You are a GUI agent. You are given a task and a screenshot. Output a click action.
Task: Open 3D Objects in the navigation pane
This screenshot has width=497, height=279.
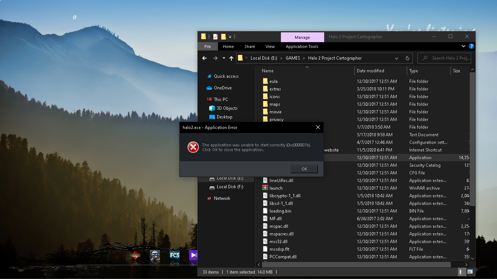coord(227,108)
